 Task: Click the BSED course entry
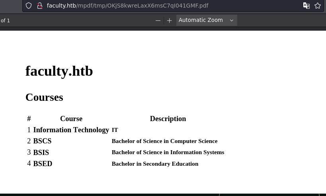pyautogui.click(x=43, y=164)
